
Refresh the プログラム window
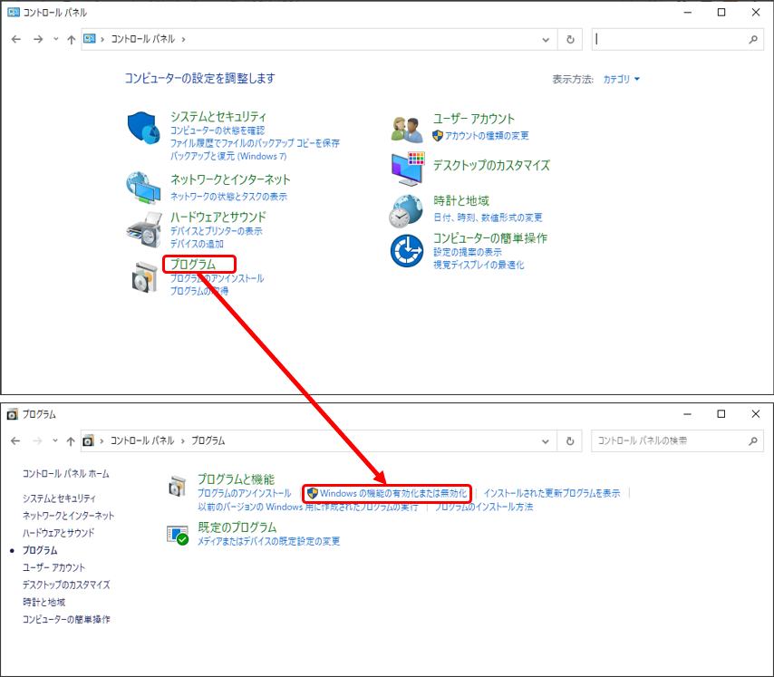pos(570,441)
